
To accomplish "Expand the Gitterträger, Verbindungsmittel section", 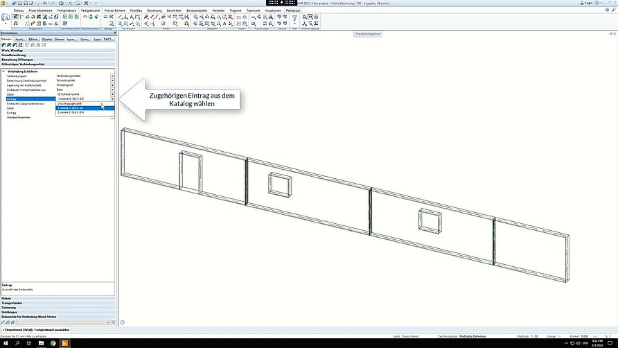I will coord(28,64).
